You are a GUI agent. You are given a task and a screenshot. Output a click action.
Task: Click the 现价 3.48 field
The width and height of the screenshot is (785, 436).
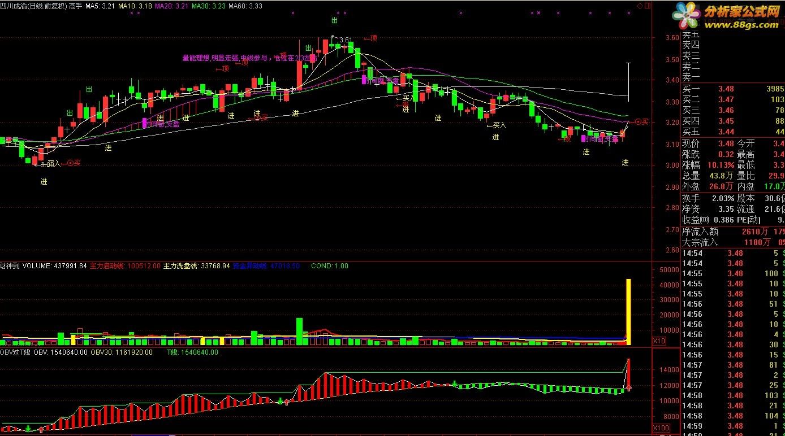tap(708, 143)
